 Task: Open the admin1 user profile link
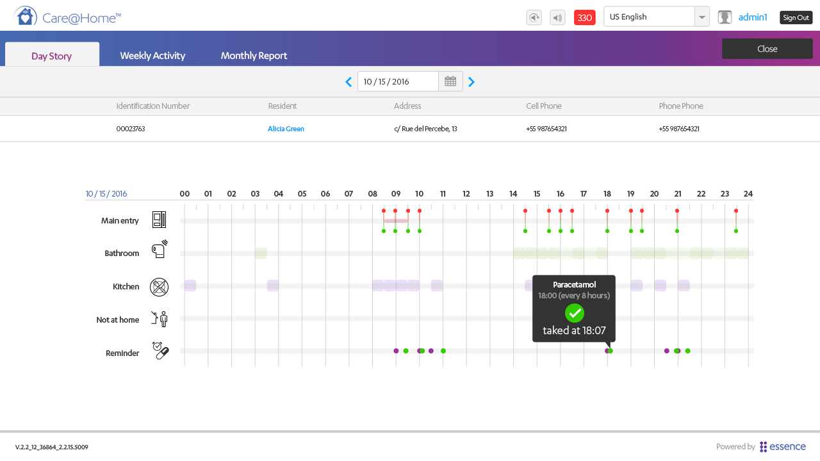coord(753,17)
